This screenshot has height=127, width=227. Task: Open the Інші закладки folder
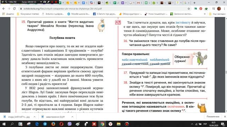coord(217,14)
